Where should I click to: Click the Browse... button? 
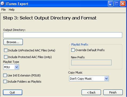13,42
